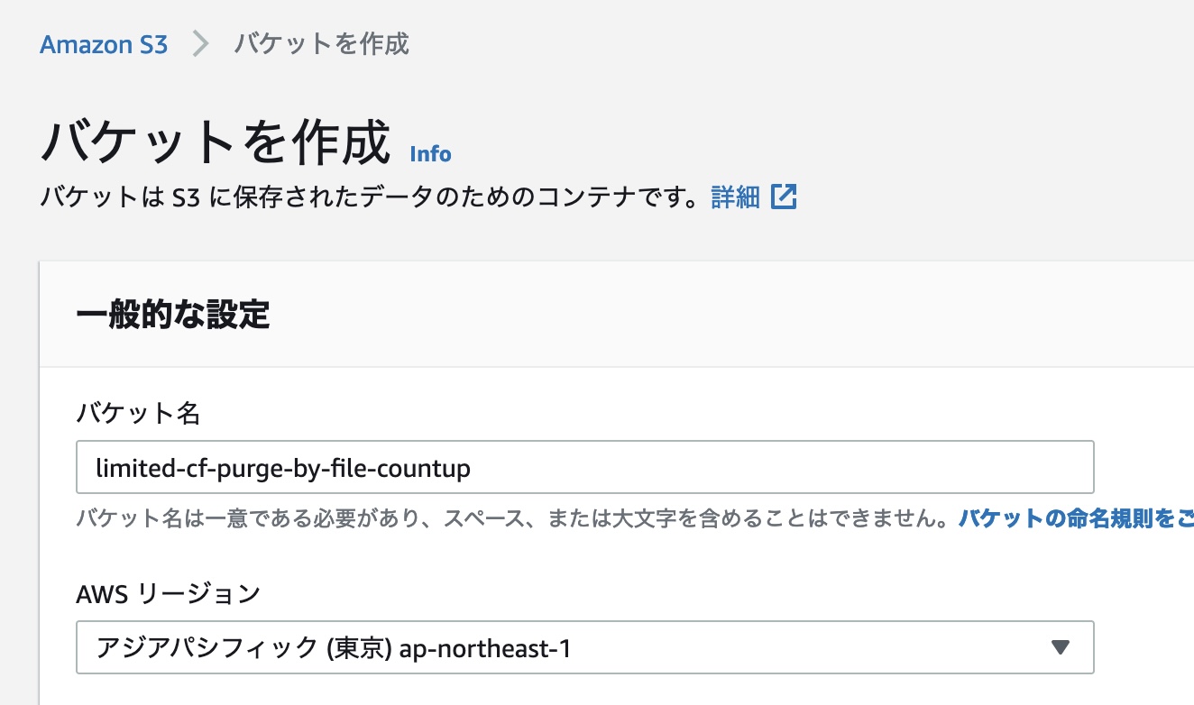The width and height of the screenshot is (1194, 705).
Task: Open the Amazon S3 breadcrumb link
Action: [x=104, y=44]
